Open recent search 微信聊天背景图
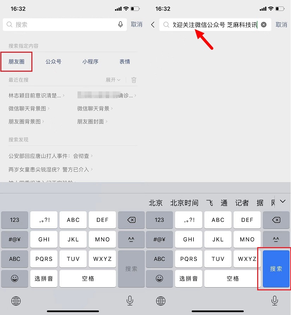Screen dimensions: 291x315 coord(29,109)
